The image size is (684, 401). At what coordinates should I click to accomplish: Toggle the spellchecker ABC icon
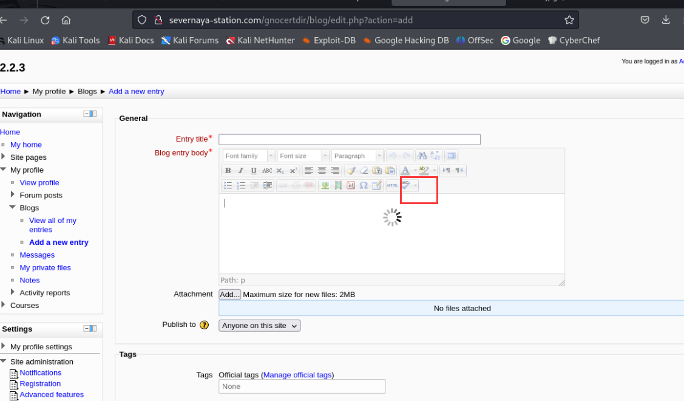click(x=405, y=185)
